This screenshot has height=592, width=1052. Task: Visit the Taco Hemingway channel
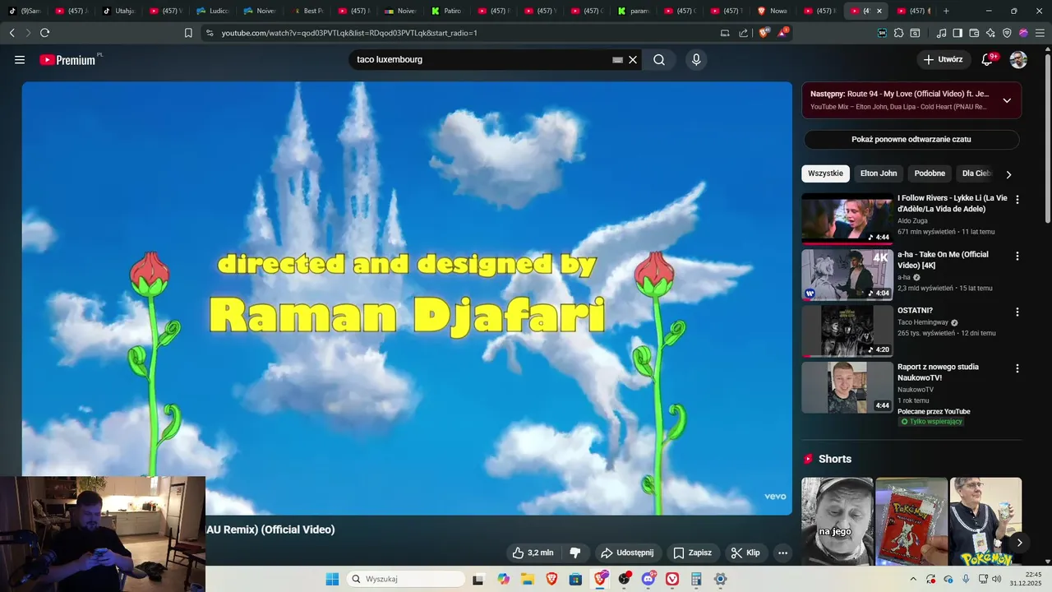(x=923, y=322)
